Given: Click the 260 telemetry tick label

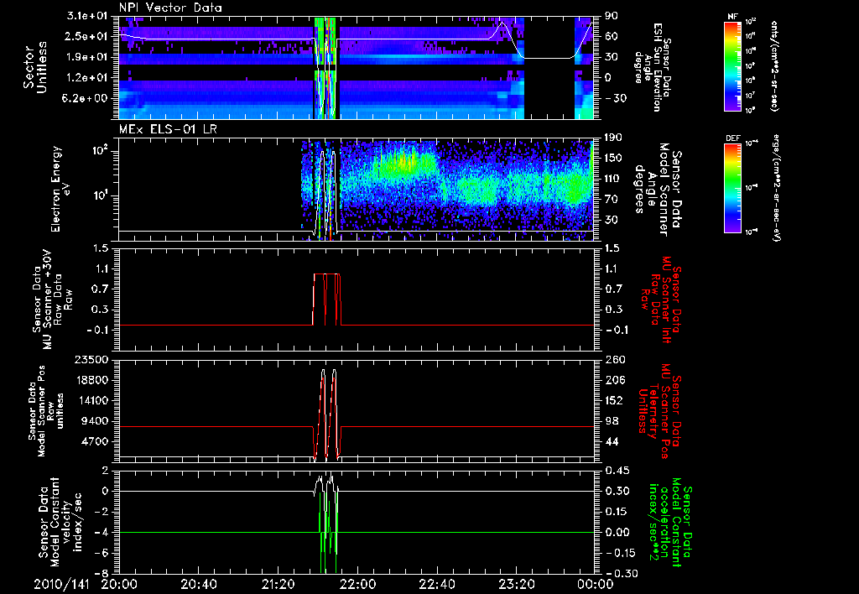Looking at the screenshot, I should [x=613, y=359].
